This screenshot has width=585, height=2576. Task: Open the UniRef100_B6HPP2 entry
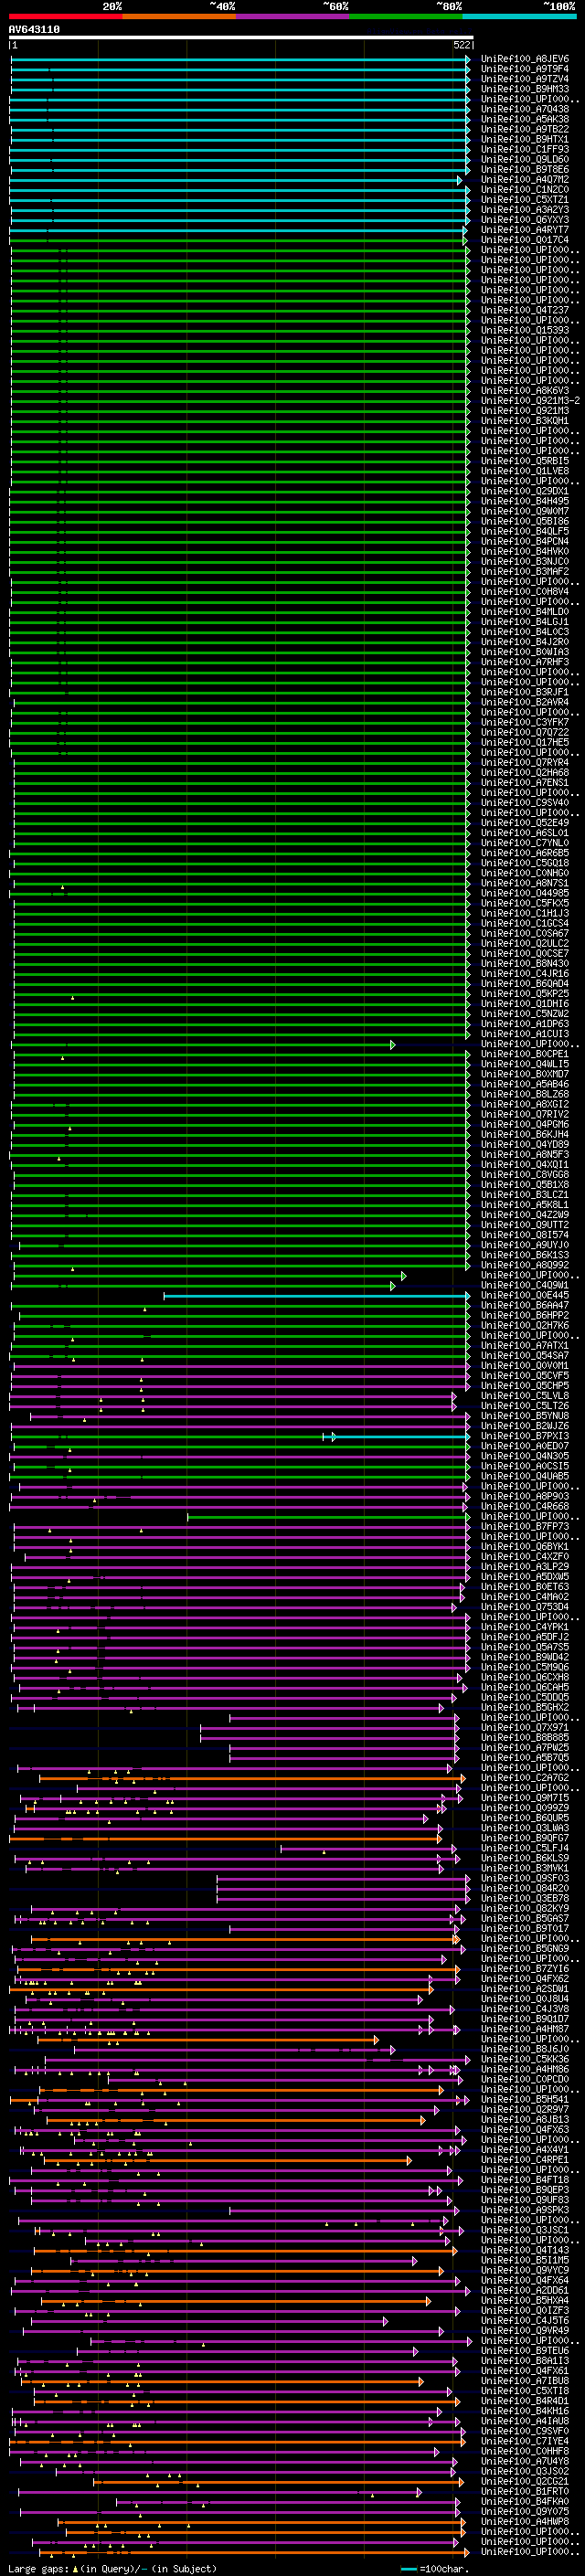coord(525,1316)
